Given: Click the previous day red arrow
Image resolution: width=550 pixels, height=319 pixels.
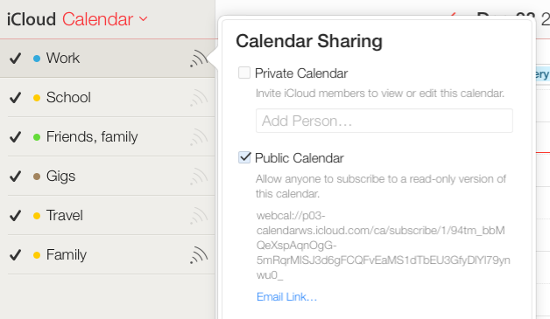Looking at the screenshot, I should [x=453, y=15].
